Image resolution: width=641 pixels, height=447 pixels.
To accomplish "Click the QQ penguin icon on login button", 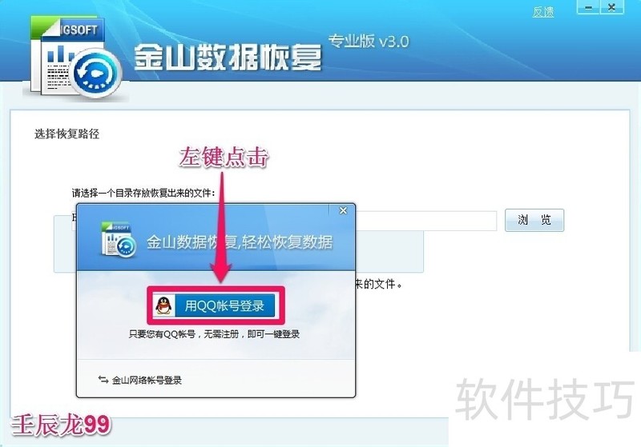I will click(164, 305).
